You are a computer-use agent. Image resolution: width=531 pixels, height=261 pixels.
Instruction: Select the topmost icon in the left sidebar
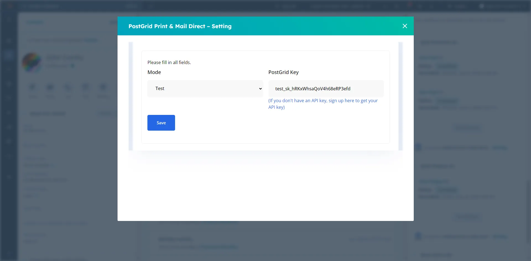9,19
